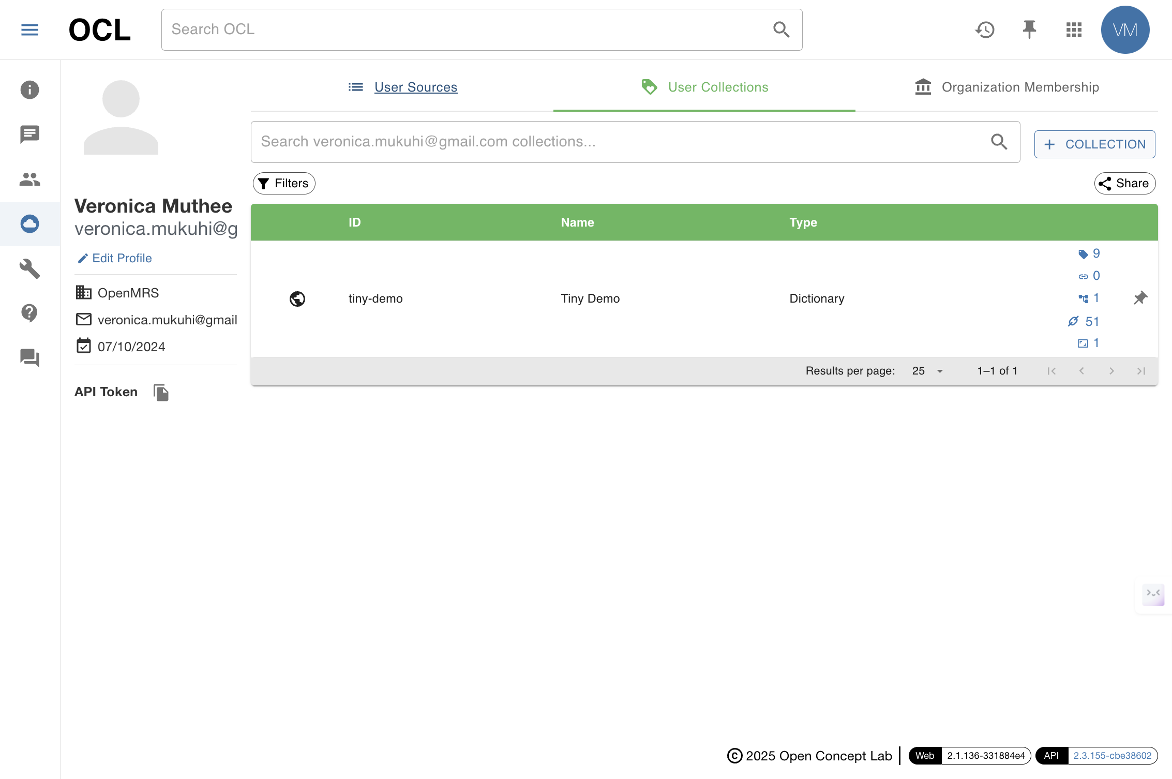
Task: Open the hamburger navigation menu
Action: coord(29,29)
